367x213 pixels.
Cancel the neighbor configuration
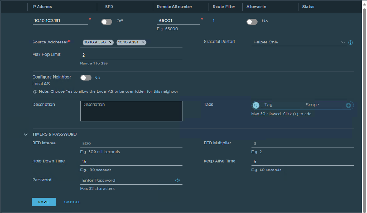tap(72, 202)
